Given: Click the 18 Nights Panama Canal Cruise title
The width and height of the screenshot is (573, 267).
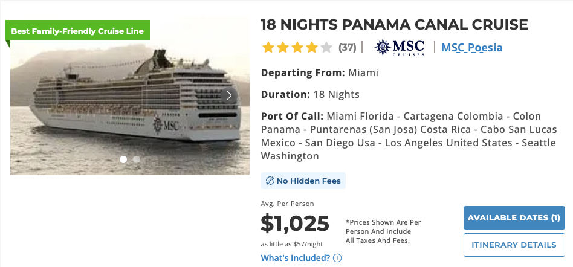Looking at the screenshot, I should pyautogui.click(x=394, y=25).
